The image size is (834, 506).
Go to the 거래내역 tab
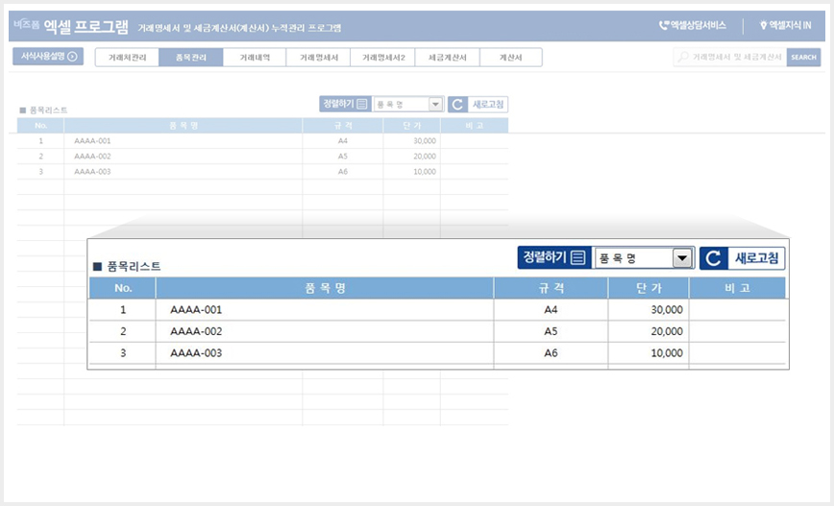pos(255,58)
